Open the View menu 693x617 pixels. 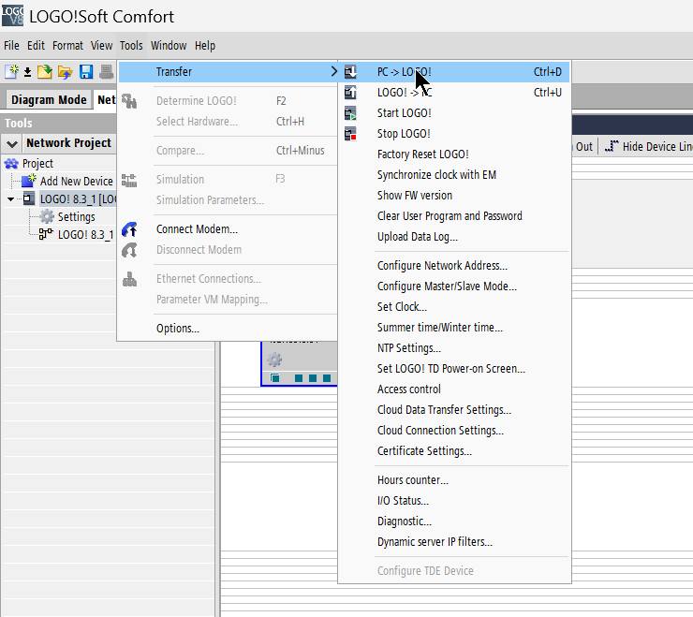[102, 46]
